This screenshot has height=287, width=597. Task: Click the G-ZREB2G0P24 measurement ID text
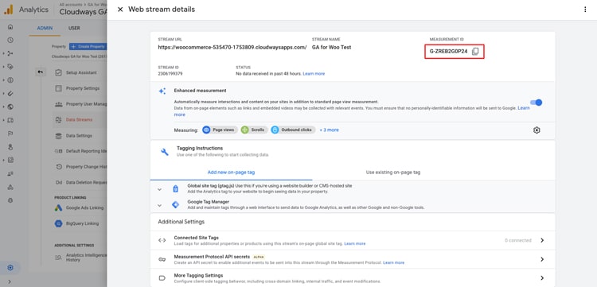click(448, 52)
